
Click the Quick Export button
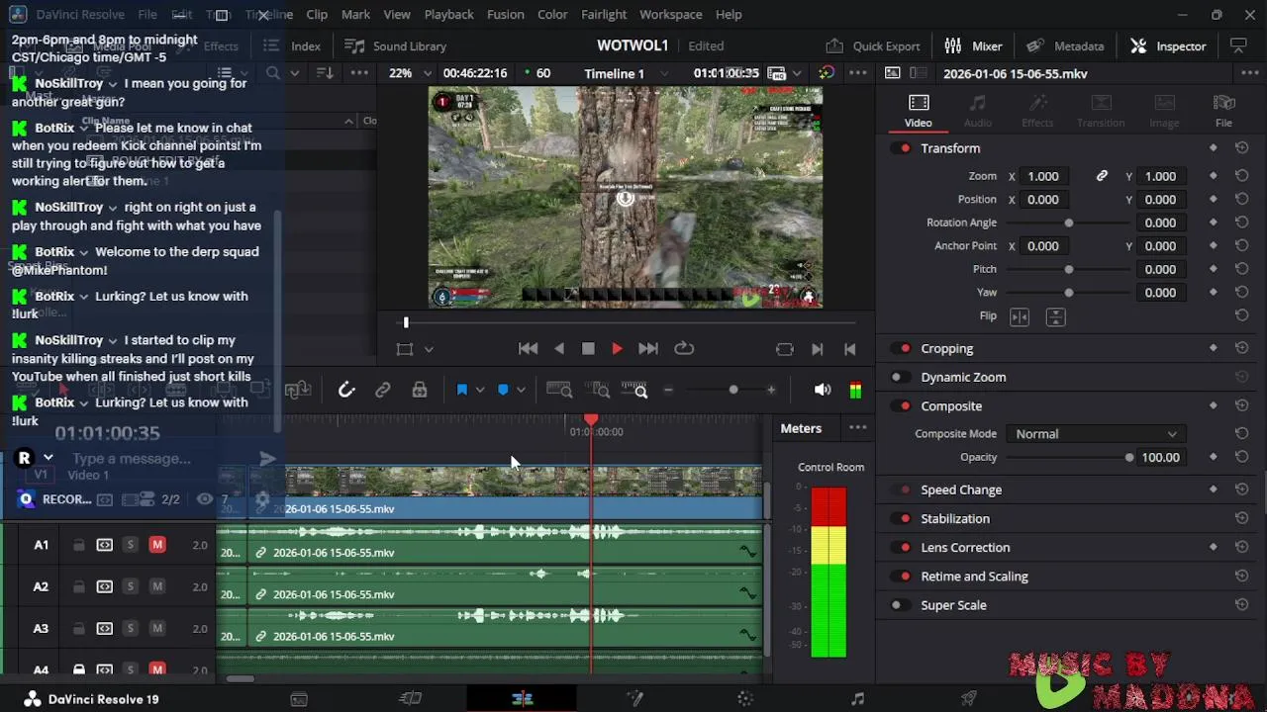(874, 46)
